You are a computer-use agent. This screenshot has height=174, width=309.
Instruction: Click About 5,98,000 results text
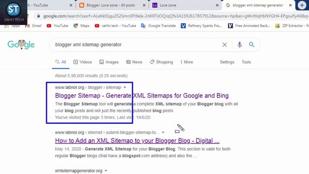pyautogui.click(x=91, y=76)
